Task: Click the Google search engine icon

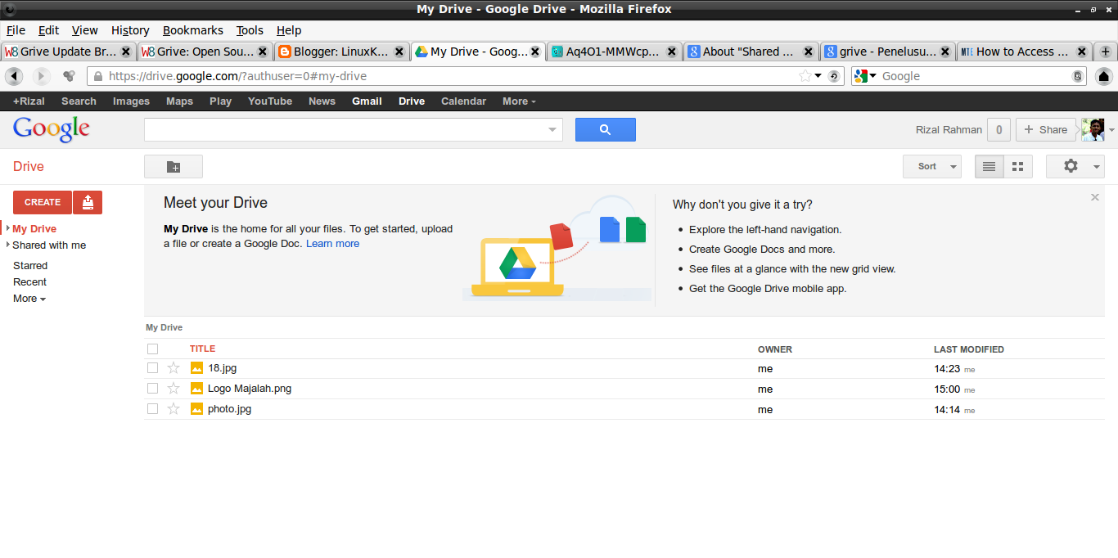Action: pyautogui.click(x=861, y=76)
